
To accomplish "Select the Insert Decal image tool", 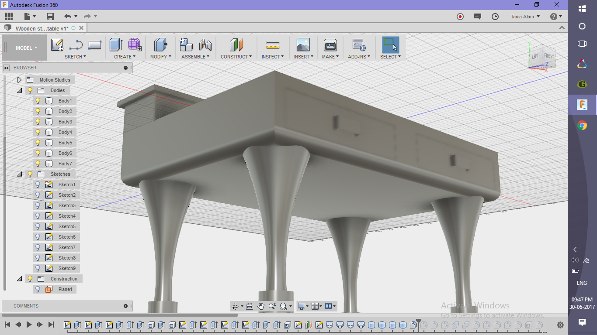I will pos(303,44).
